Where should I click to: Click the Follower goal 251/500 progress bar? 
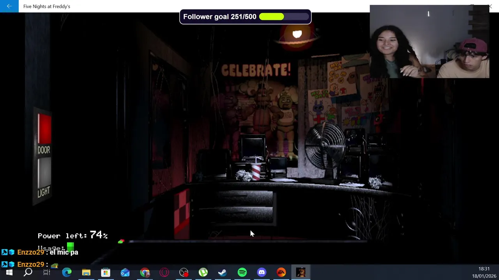(x=284, y=17)
